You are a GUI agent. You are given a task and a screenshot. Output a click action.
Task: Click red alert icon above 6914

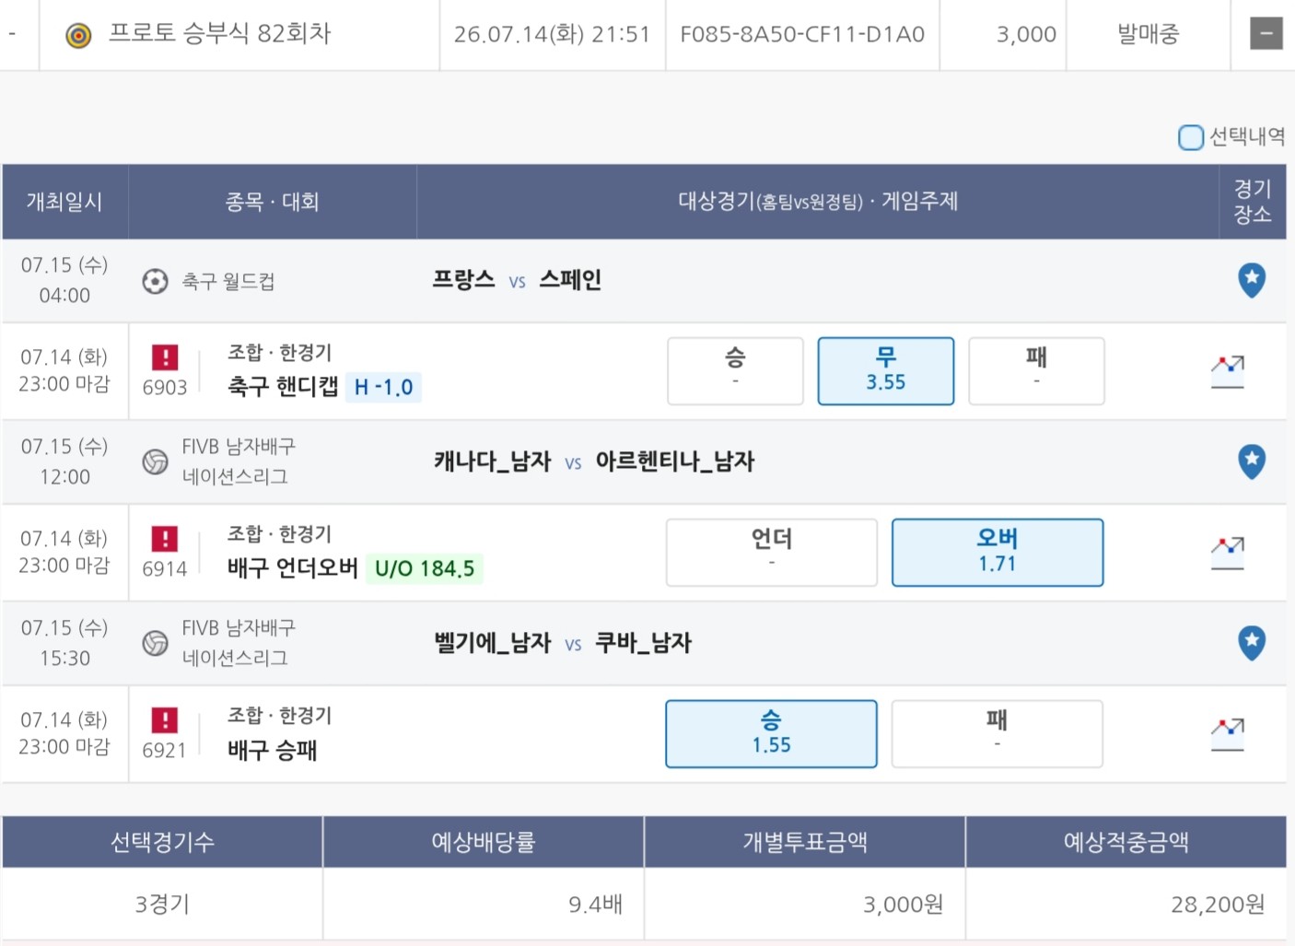click(165, 538)
